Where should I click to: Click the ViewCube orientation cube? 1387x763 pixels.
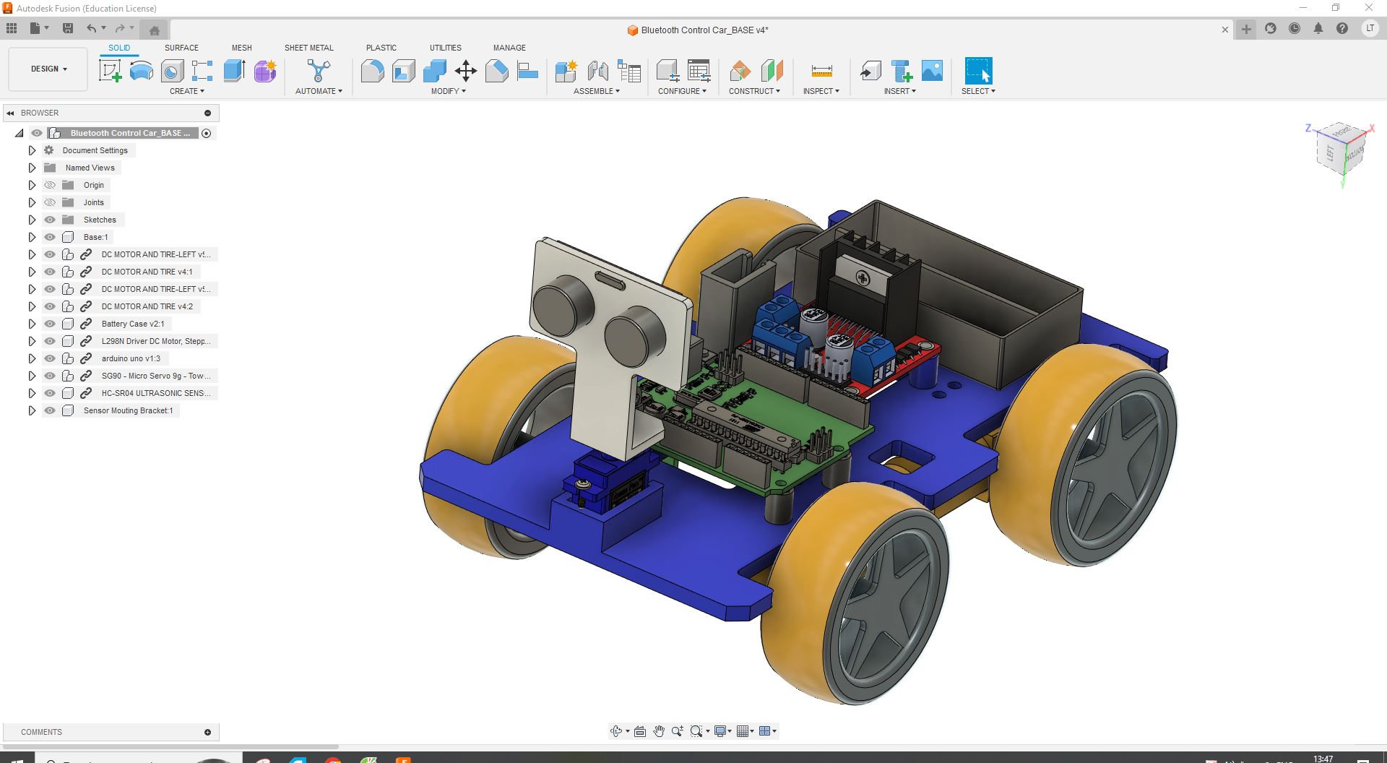(x=1341, y=152)
